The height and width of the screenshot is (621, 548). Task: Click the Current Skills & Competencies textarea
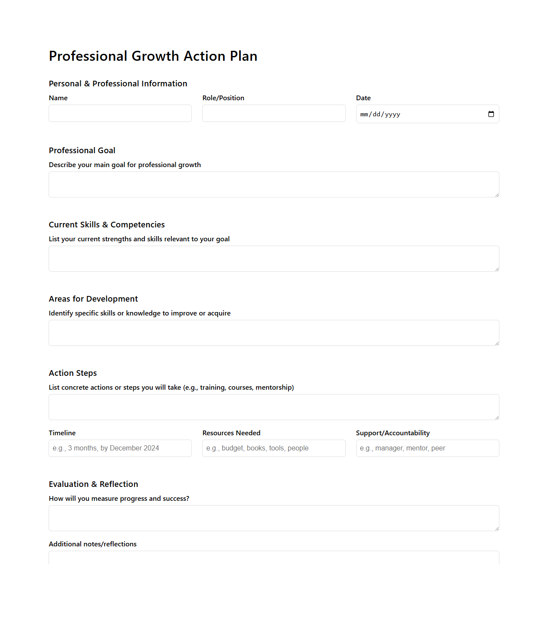(273, 258)
